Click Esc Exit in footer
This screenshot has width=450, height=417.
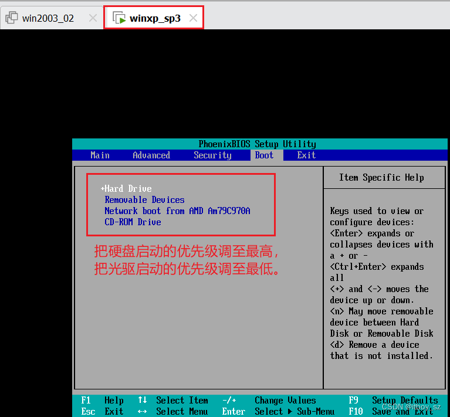coord(102,411)
